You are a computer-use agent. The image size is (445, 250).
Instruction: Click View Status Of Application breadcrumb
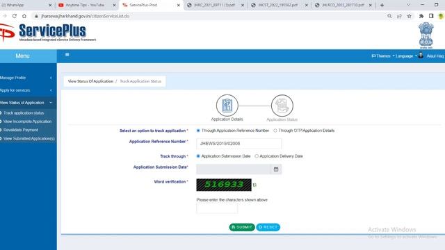pos(90,81)
